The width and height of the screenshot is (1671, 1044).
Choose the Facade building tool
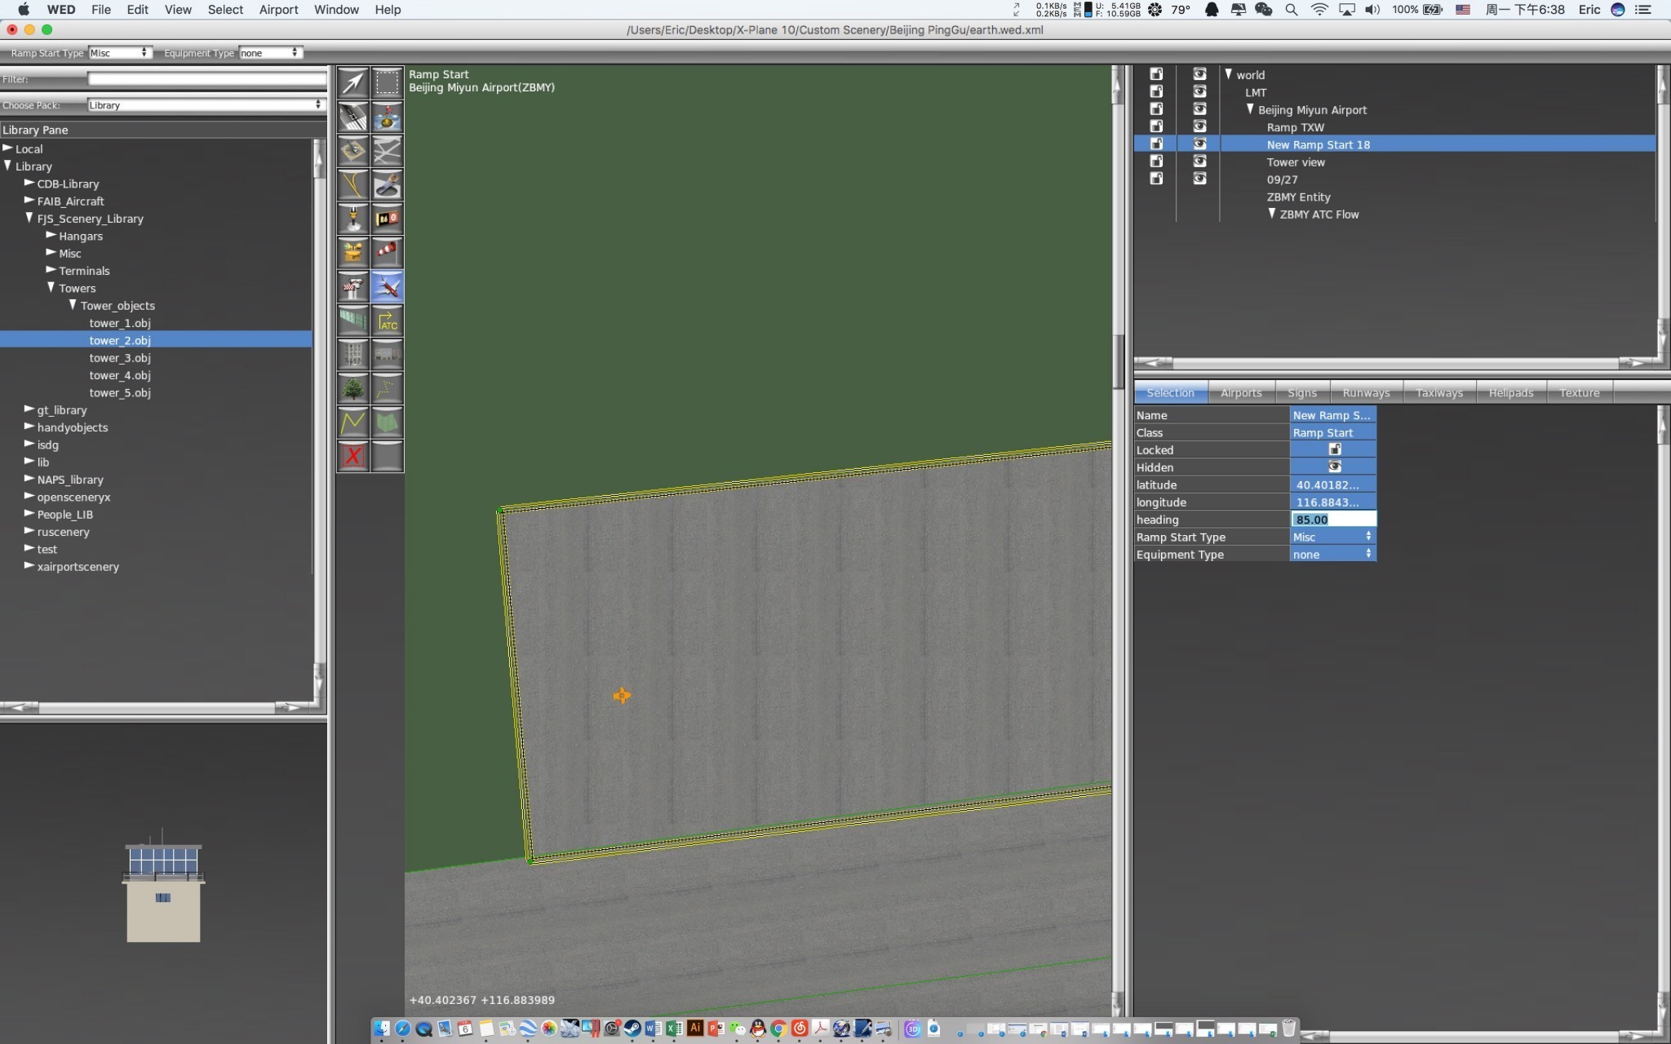coord(353,355)
